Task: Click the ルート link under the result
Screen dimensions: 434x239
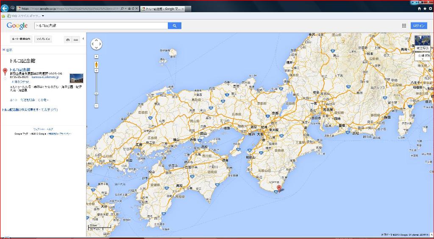Action: 14,100
